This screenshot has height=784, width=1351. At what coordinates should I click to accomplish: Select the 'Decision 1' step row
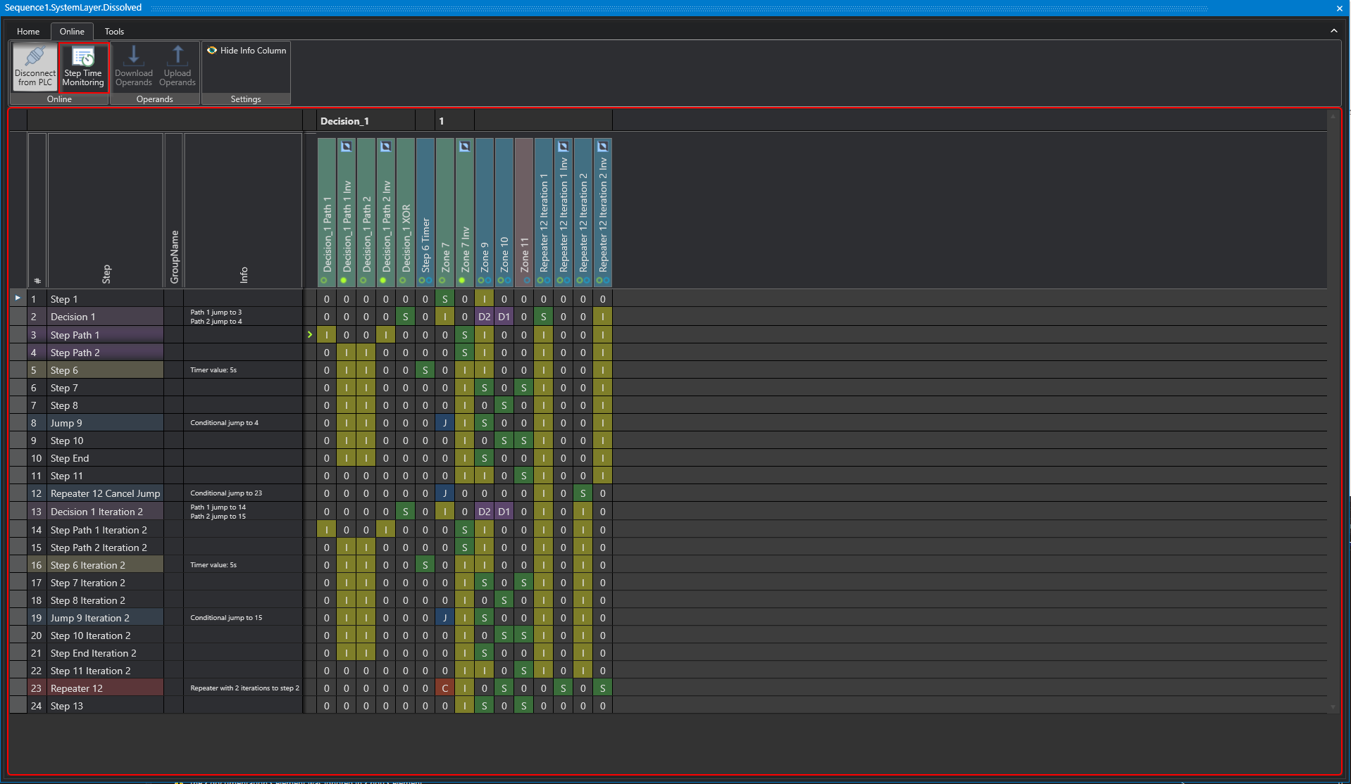click(x=106, y=317)
